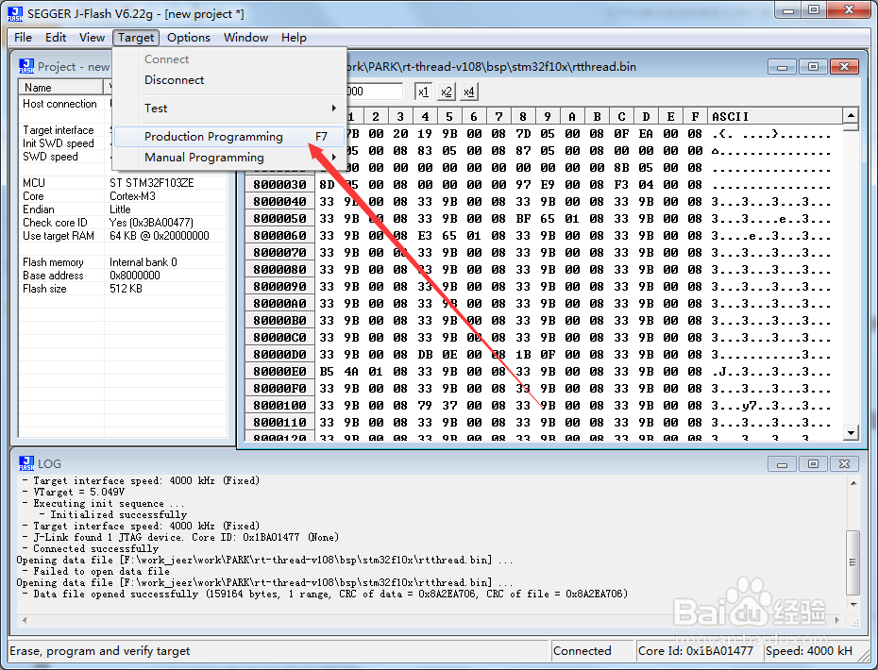Expand the Test submenu
This screenshot has width=878, height=670.
pyautogui.click(x=229, y=109)
